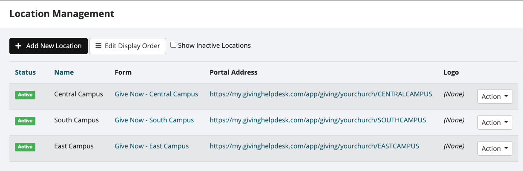Visit the SOUTHCAMPUS portal address link
This screenshot has height=171, width=523.
click(318, 120)
